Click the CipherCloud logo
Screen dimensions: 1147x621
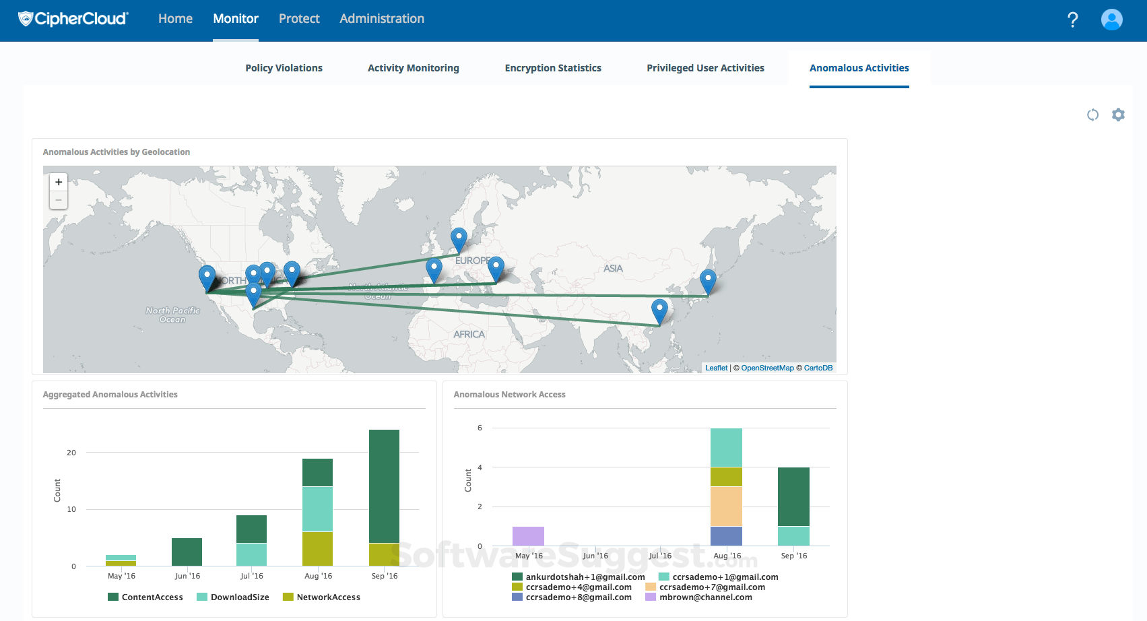pos(73,19)
